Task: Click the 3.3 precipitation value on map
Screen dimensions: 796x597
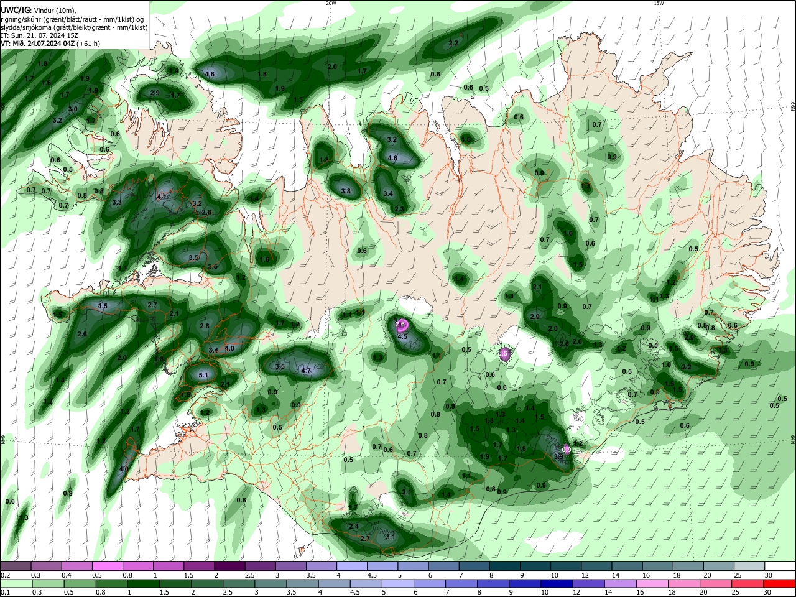Action: (117, 203)
